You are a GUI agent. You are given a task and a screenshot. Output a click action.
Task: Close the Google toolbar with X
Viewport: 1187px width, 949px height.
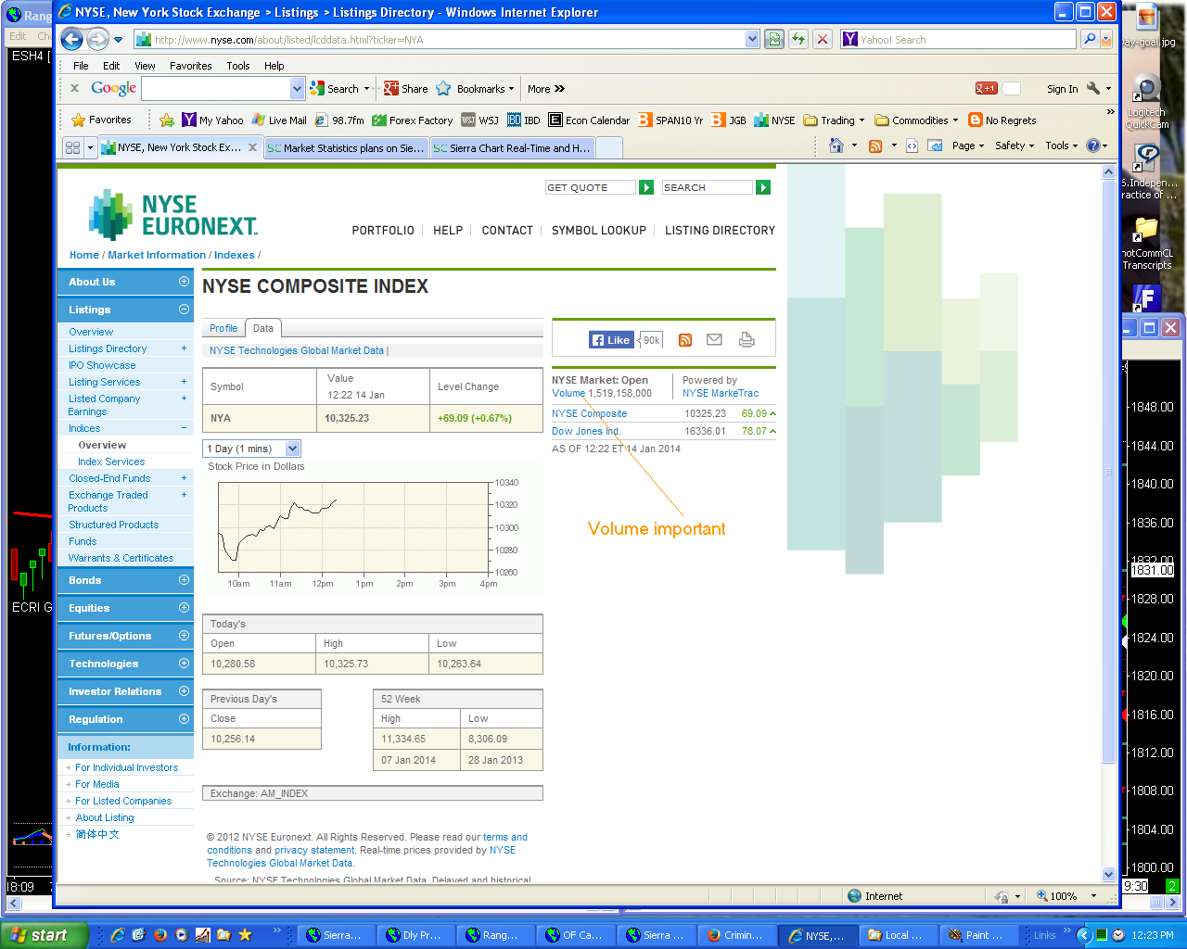(x=74, y=89)
